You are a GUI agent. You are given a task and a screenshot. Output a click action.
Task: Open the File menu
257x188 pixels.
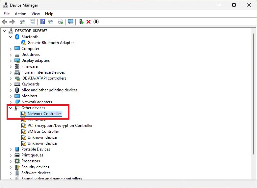tap(7, 14)
